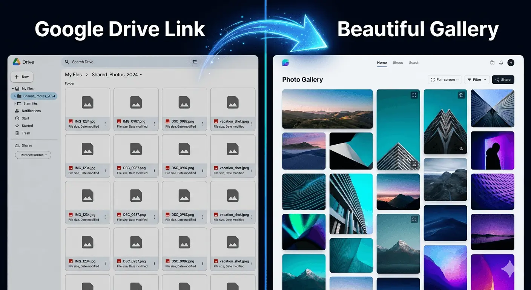Collapse the My files tree arrow
The image size is (531, 290).
coord(13,89)
